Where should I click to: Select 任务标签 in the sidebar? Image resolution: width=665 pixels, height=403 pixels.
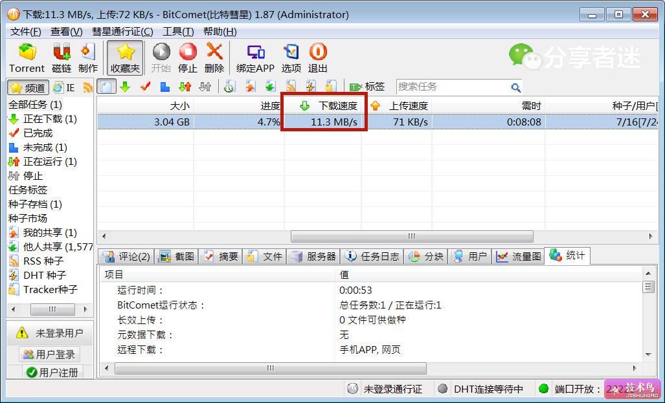(x=28, y=190)
